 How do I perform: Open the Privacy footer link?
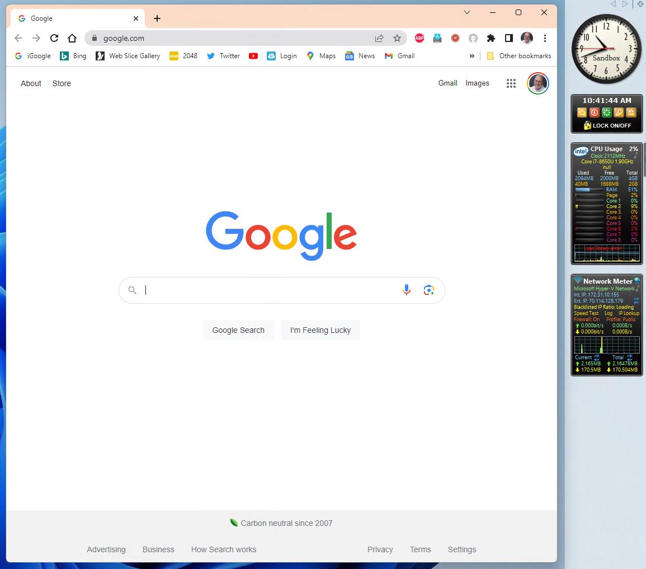coord(380,549)
